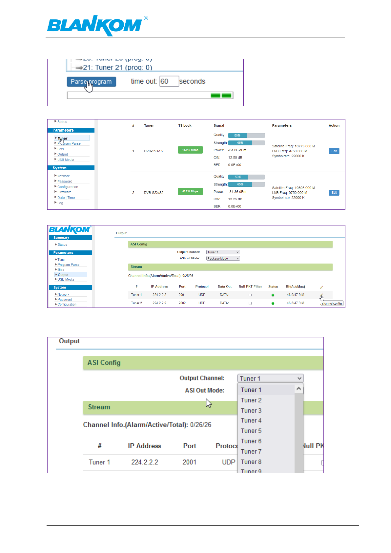391x553 pixels.
Task: Click the Quality 53% signal bar
Action: [x=246, y=177]
